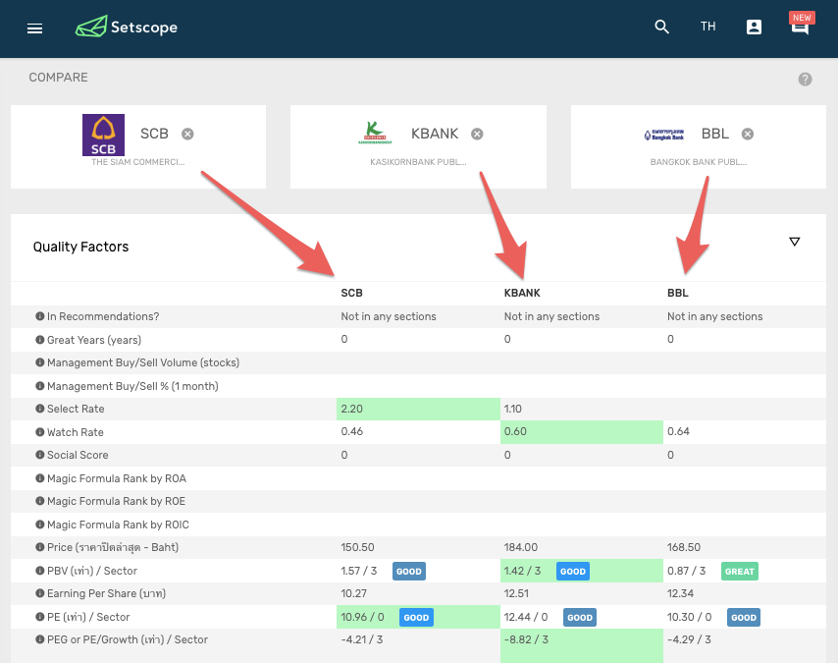Viewport: 838px width, 663px height.
Task: Open the NEW messages chat icon
Action: point(801,25)
